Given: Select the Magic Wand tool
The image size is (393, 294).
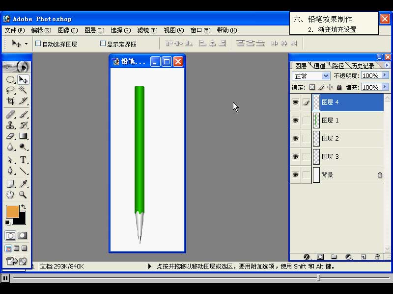Looking at the screenshot, I should (23, 90).
